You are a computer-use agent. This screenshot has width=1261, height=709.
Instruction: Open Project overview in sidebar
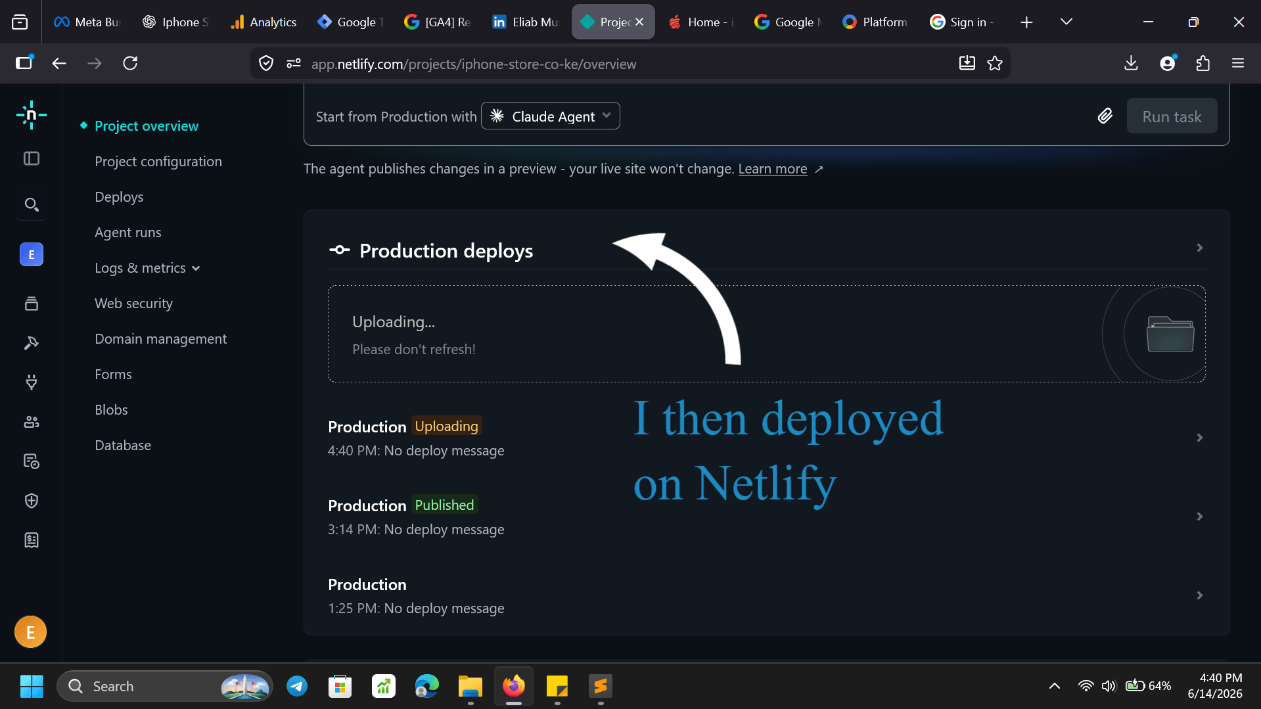pyautogui.click(x=147, y=126)
